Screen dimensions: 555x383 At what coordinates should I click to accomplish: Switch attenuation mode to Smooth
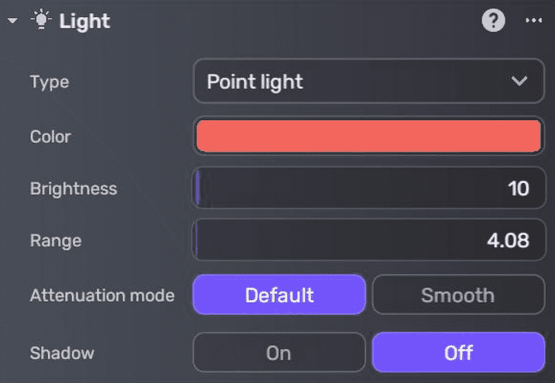(457, 295)
